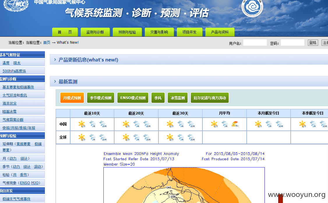Click China 本季截至今日 rain R icon
This screenshot has height=203, width=328.
[x=313, y=124]
